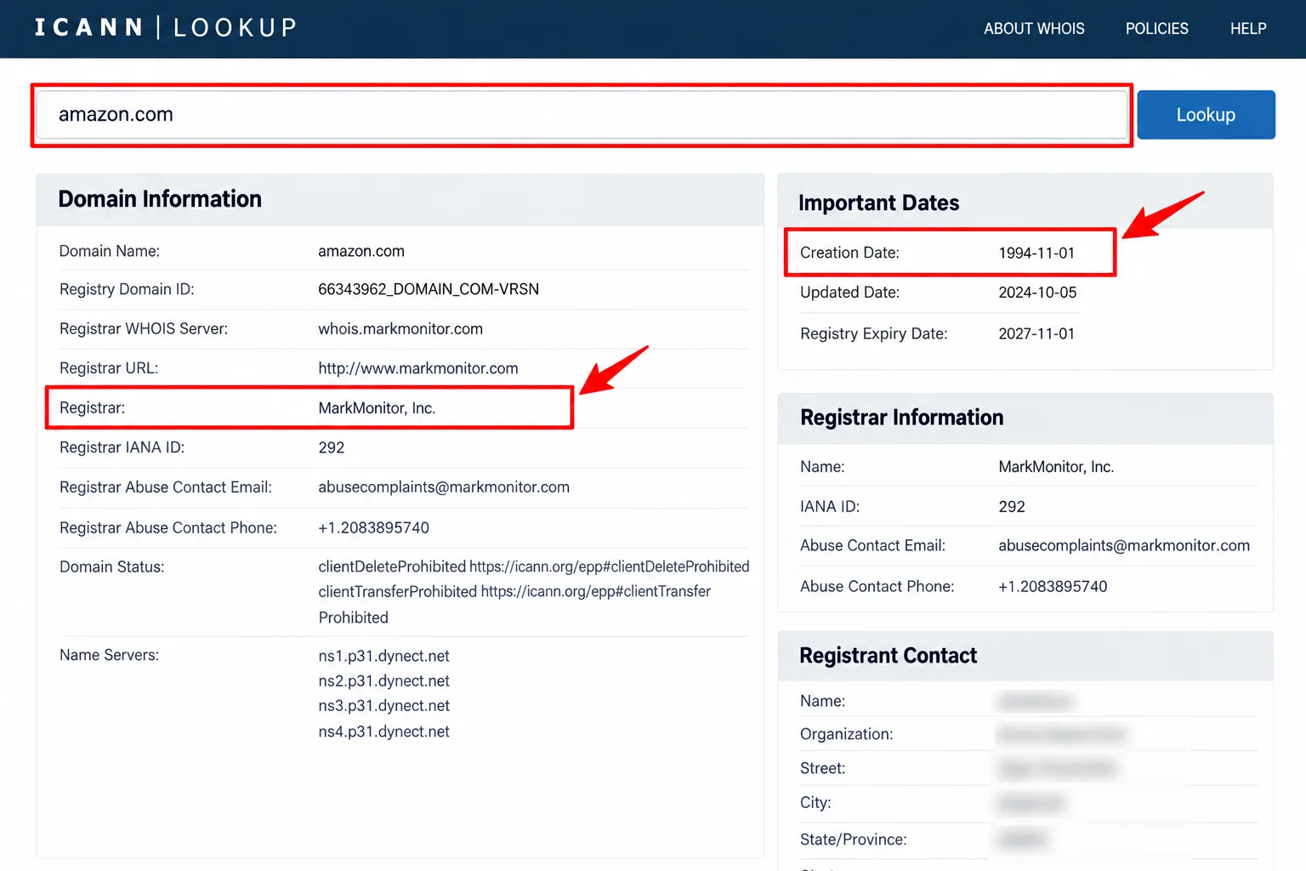Click the Registrar Information heading
Screen dimensions: 1306x871
(x=901, y=418)
